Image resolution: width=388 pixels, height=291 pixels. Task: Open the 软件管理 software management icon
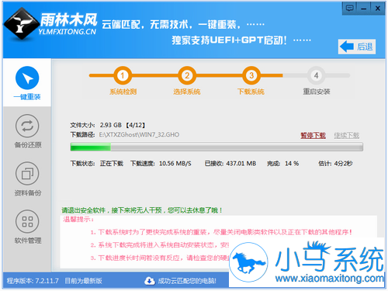coord(27,221)
